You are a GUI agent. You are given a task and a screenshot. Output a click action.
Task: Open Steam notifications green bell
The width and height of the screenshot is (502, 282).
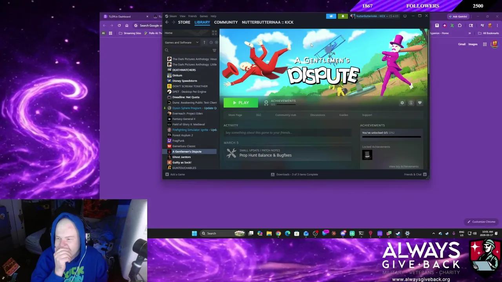[x=343, y=16]
